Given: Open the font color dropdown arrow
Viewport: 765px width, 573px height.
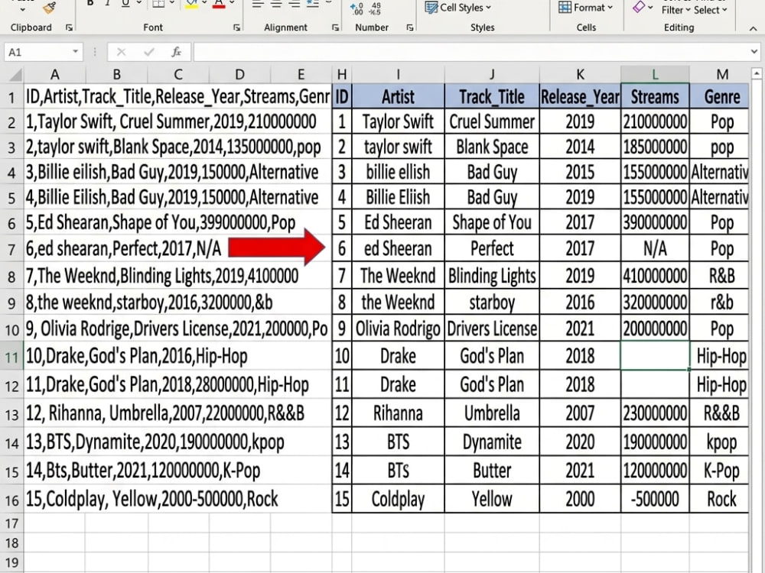Looking at the screenshot, I should [x=232, y=3].
